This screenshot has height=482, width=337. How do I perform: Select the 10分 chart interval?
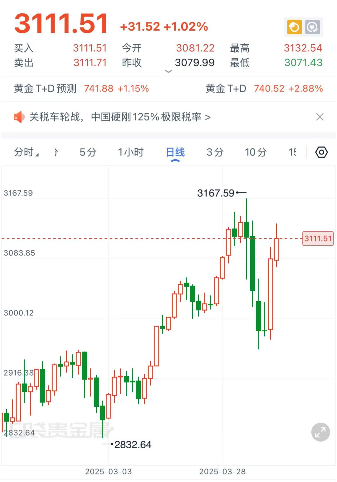256,152
